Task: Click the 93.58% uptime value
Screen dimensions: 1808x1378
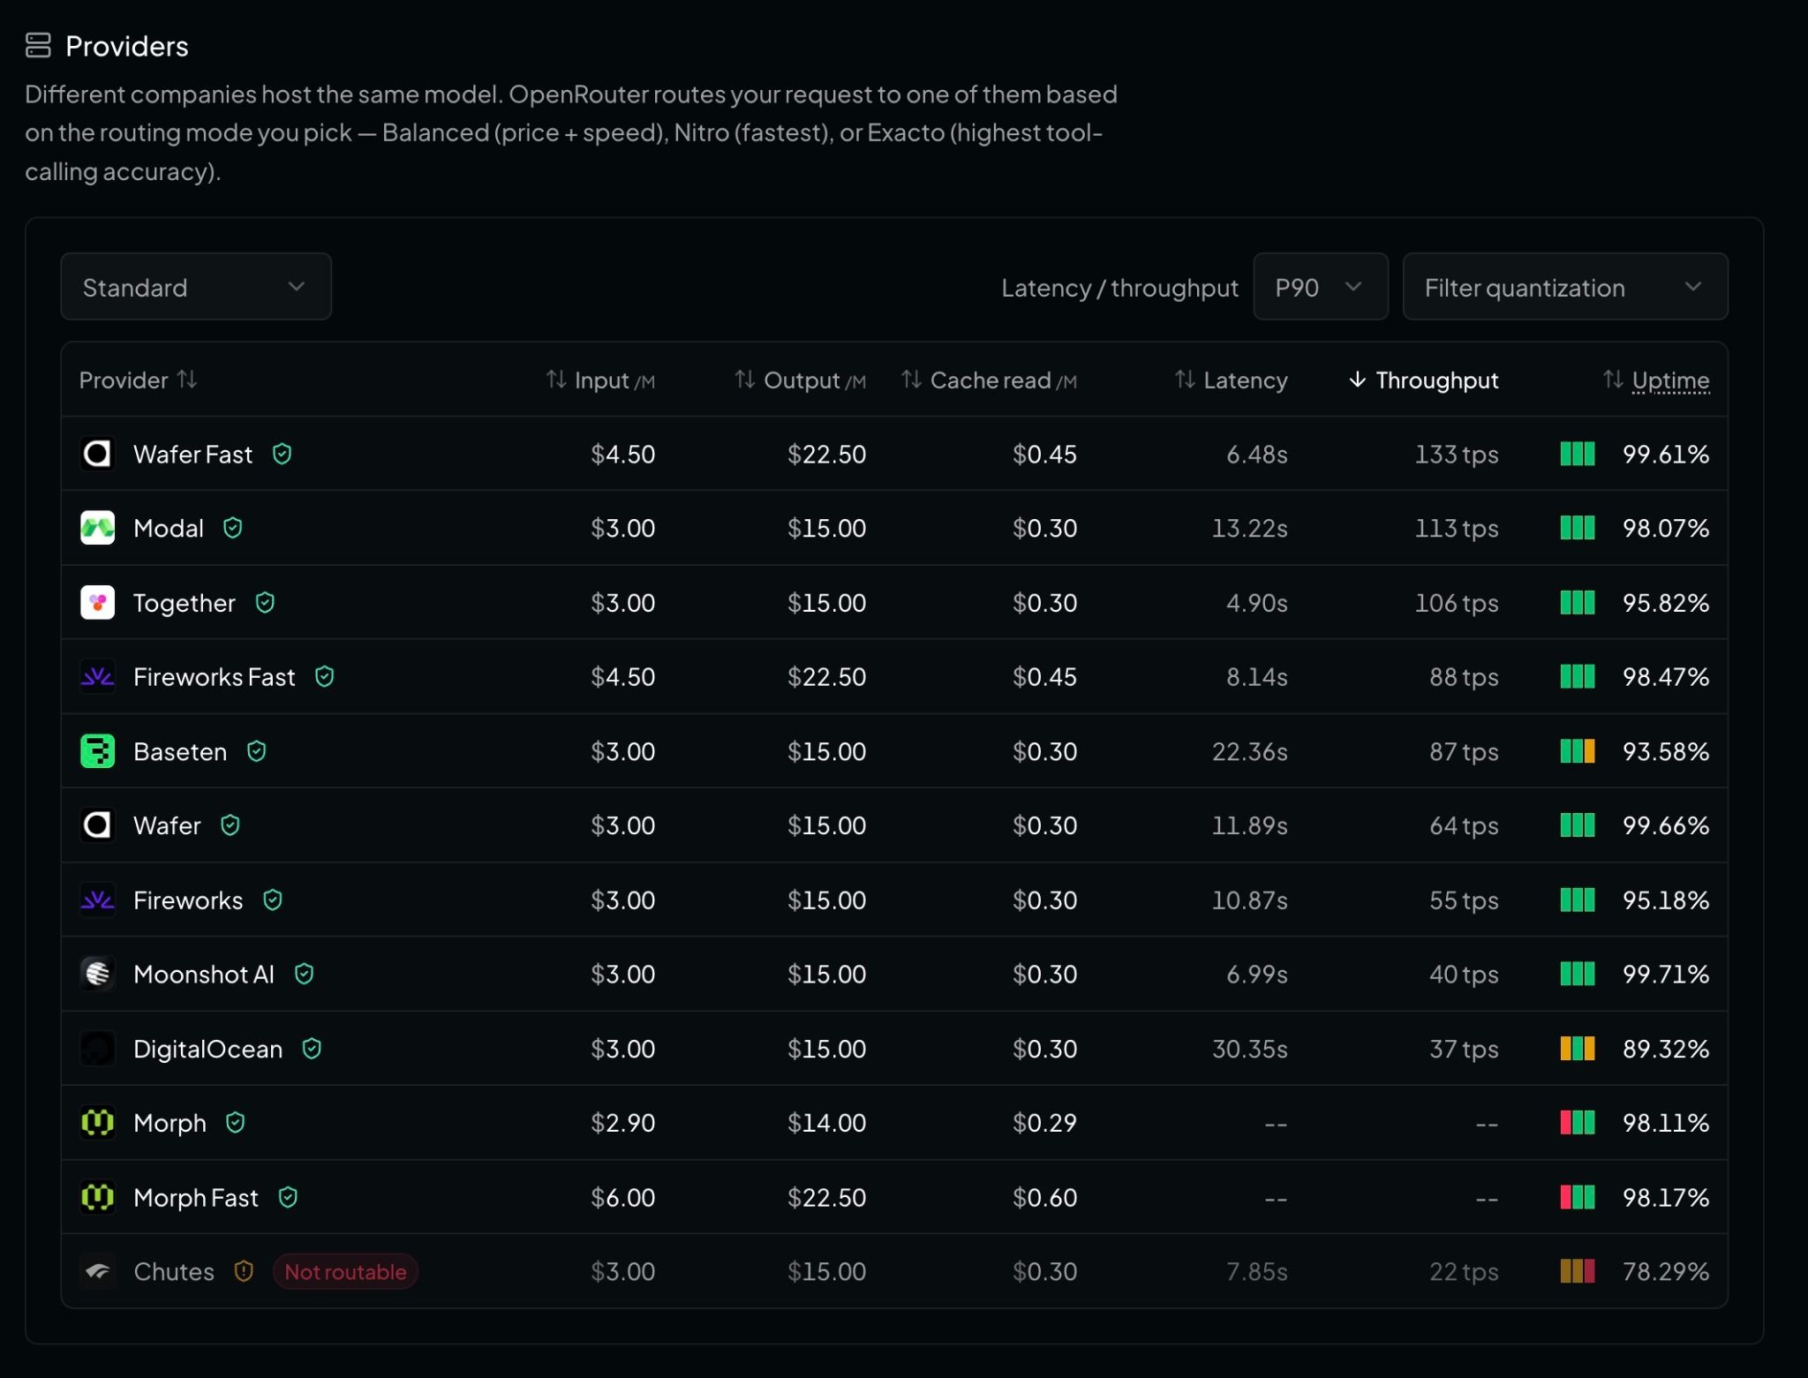Action: coord(1666,751)
